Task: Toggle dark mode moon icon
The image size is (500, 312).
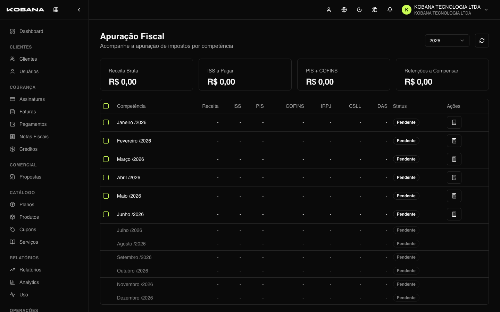Action: point(359,10)
